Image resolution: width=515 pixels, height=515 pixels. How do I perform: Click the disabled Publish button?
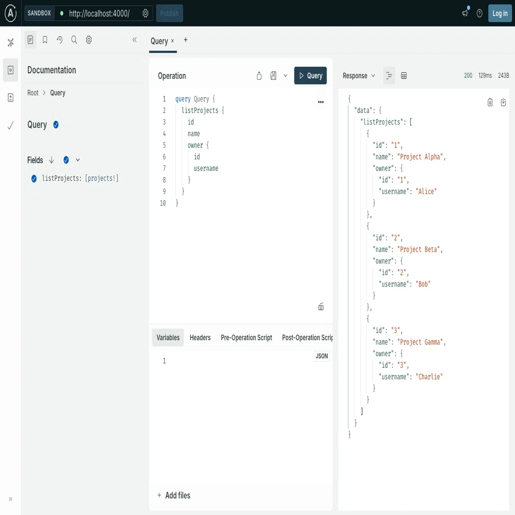[169, 13]
